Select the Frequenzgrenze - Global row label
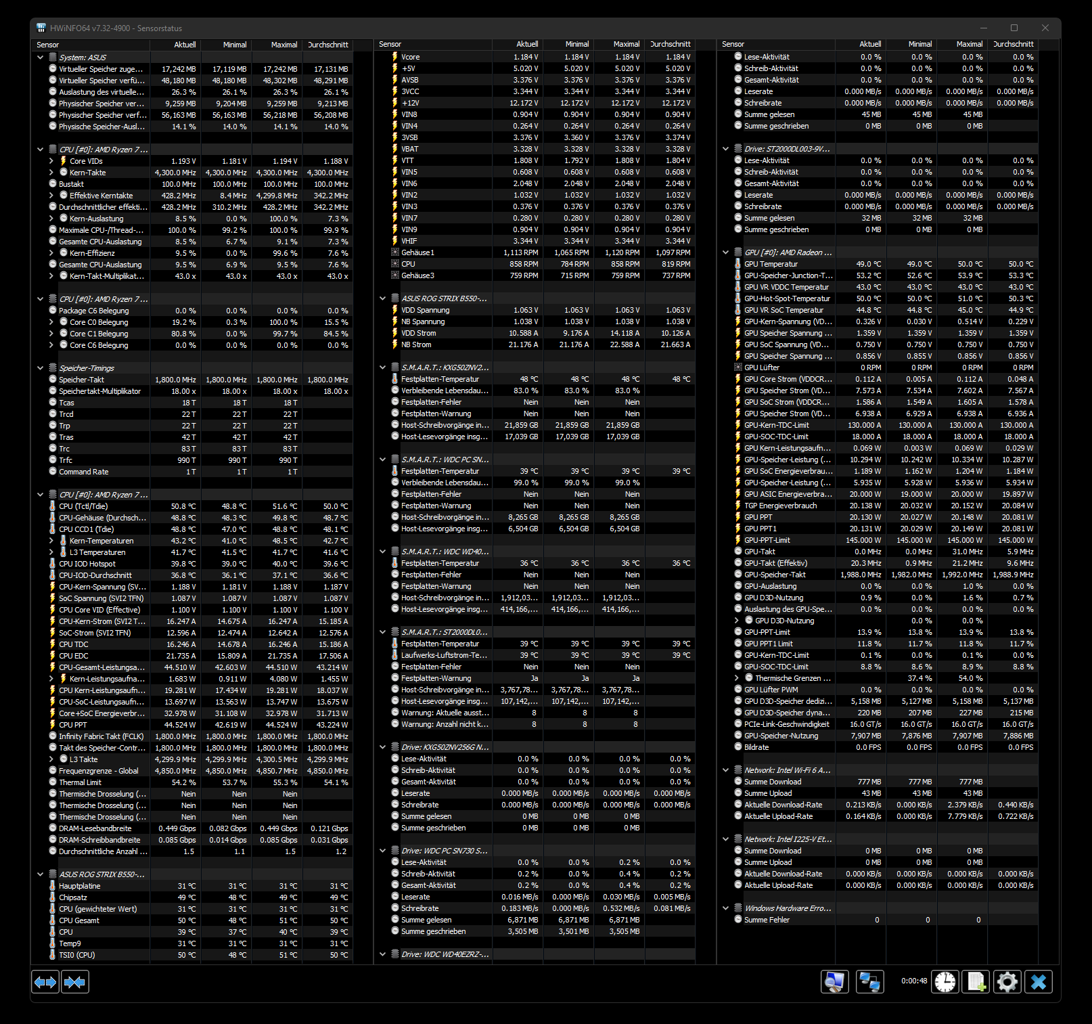This screenshot has width=1092, height=1024. pos(99,771)
